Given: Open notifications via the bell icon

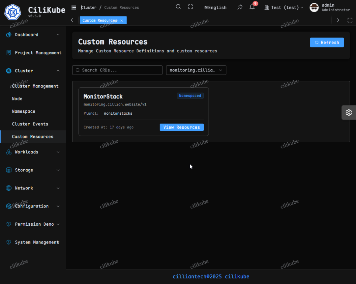Looking at the screenshot, I should pos(252,7).
